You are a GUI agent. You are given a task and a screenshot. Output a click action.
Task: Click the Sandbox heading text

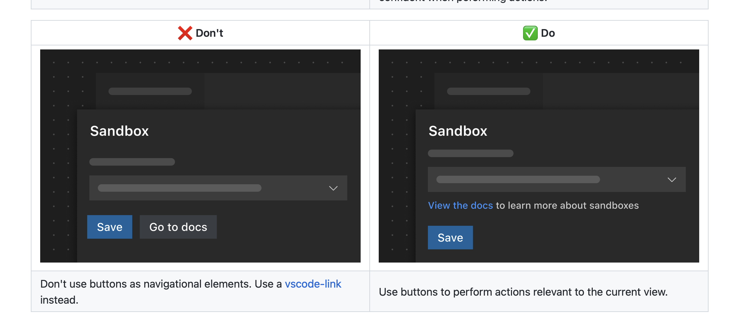[x=119, y=131]
